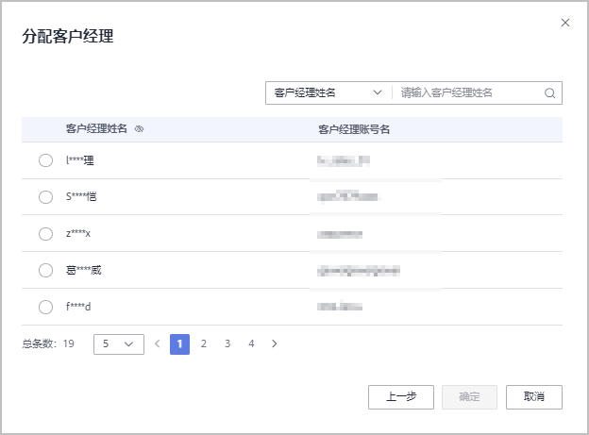Click the 分配客户经理 dialog title
Screen dimensions: 589x435
(68, 37)
